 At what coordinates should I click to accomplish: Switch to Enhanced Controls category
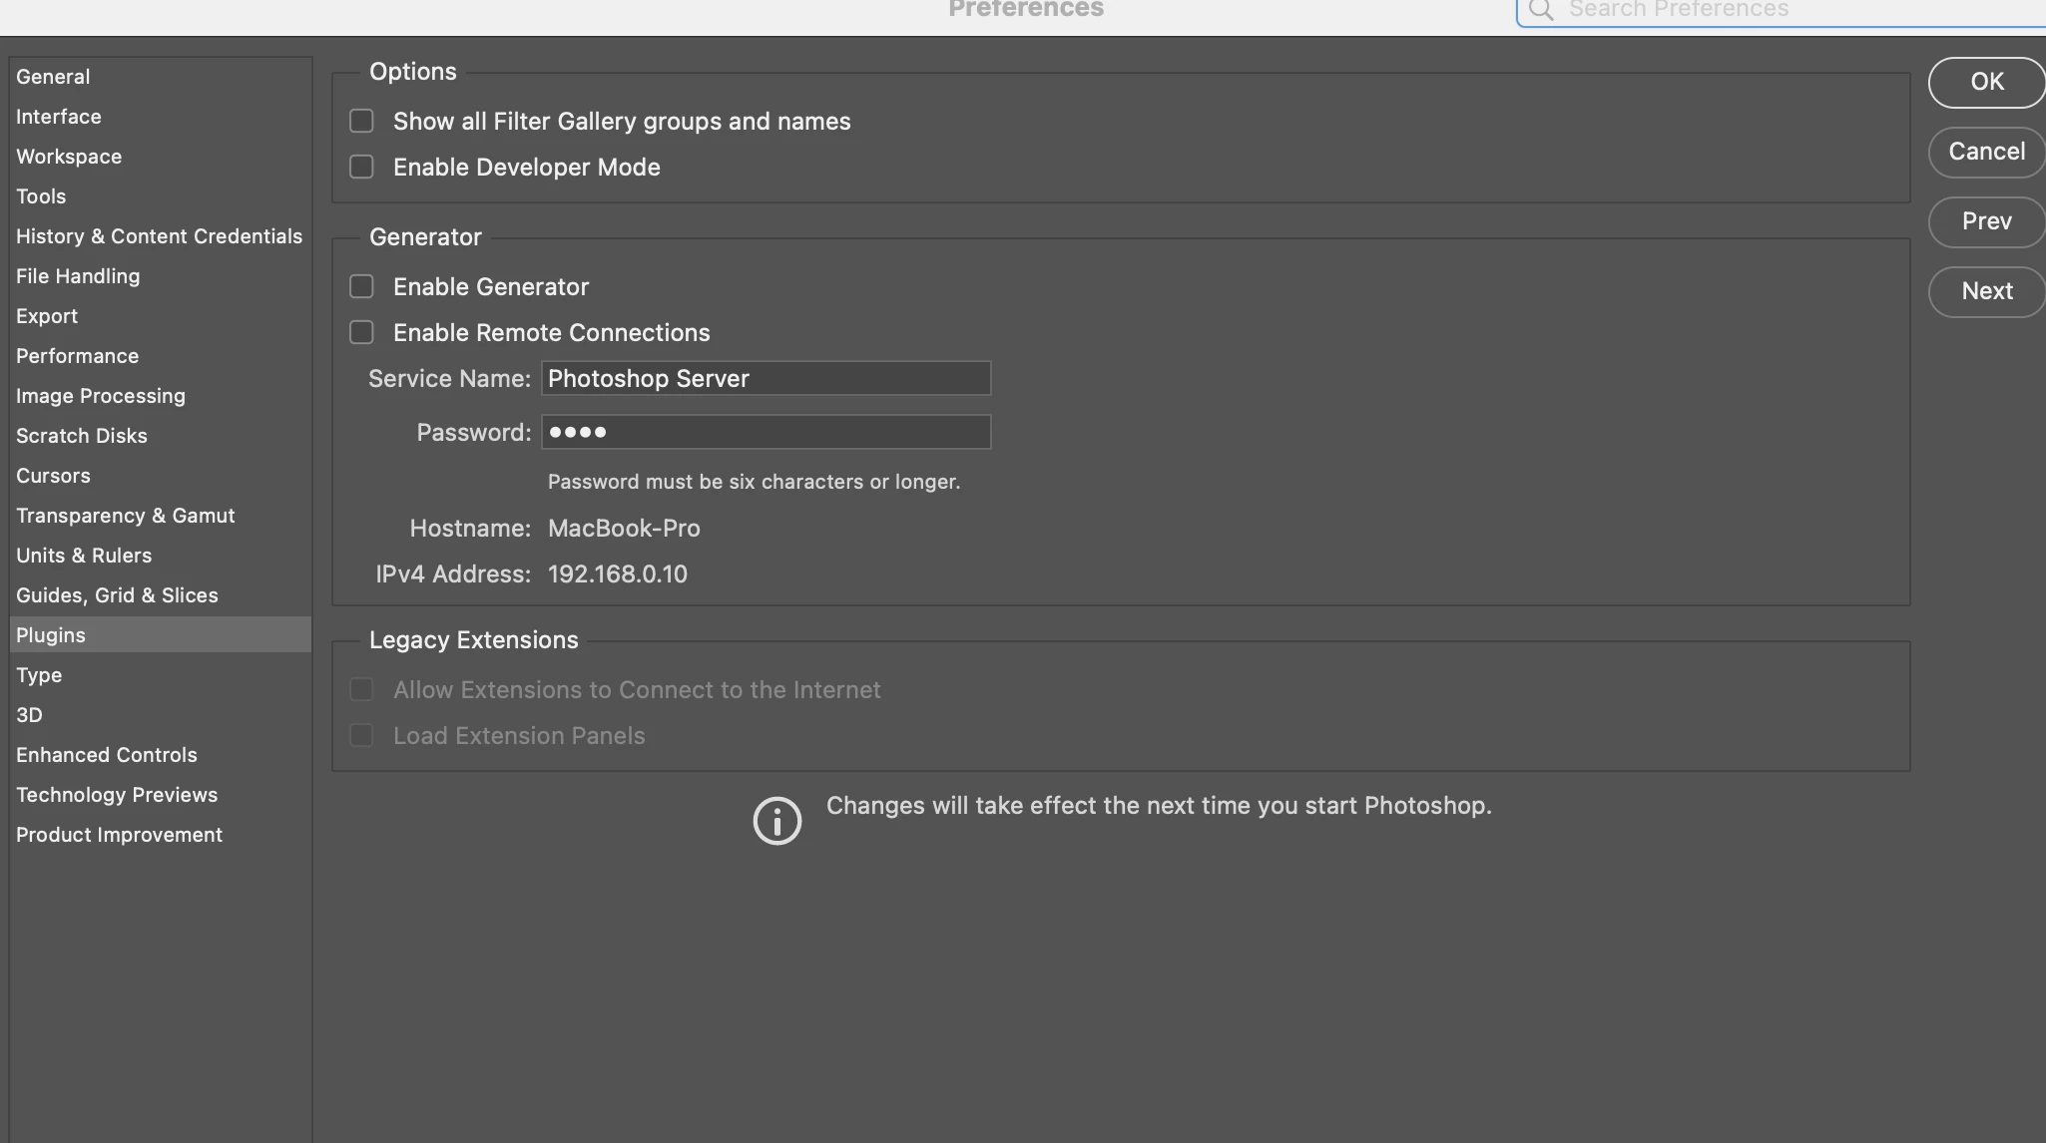107,755
